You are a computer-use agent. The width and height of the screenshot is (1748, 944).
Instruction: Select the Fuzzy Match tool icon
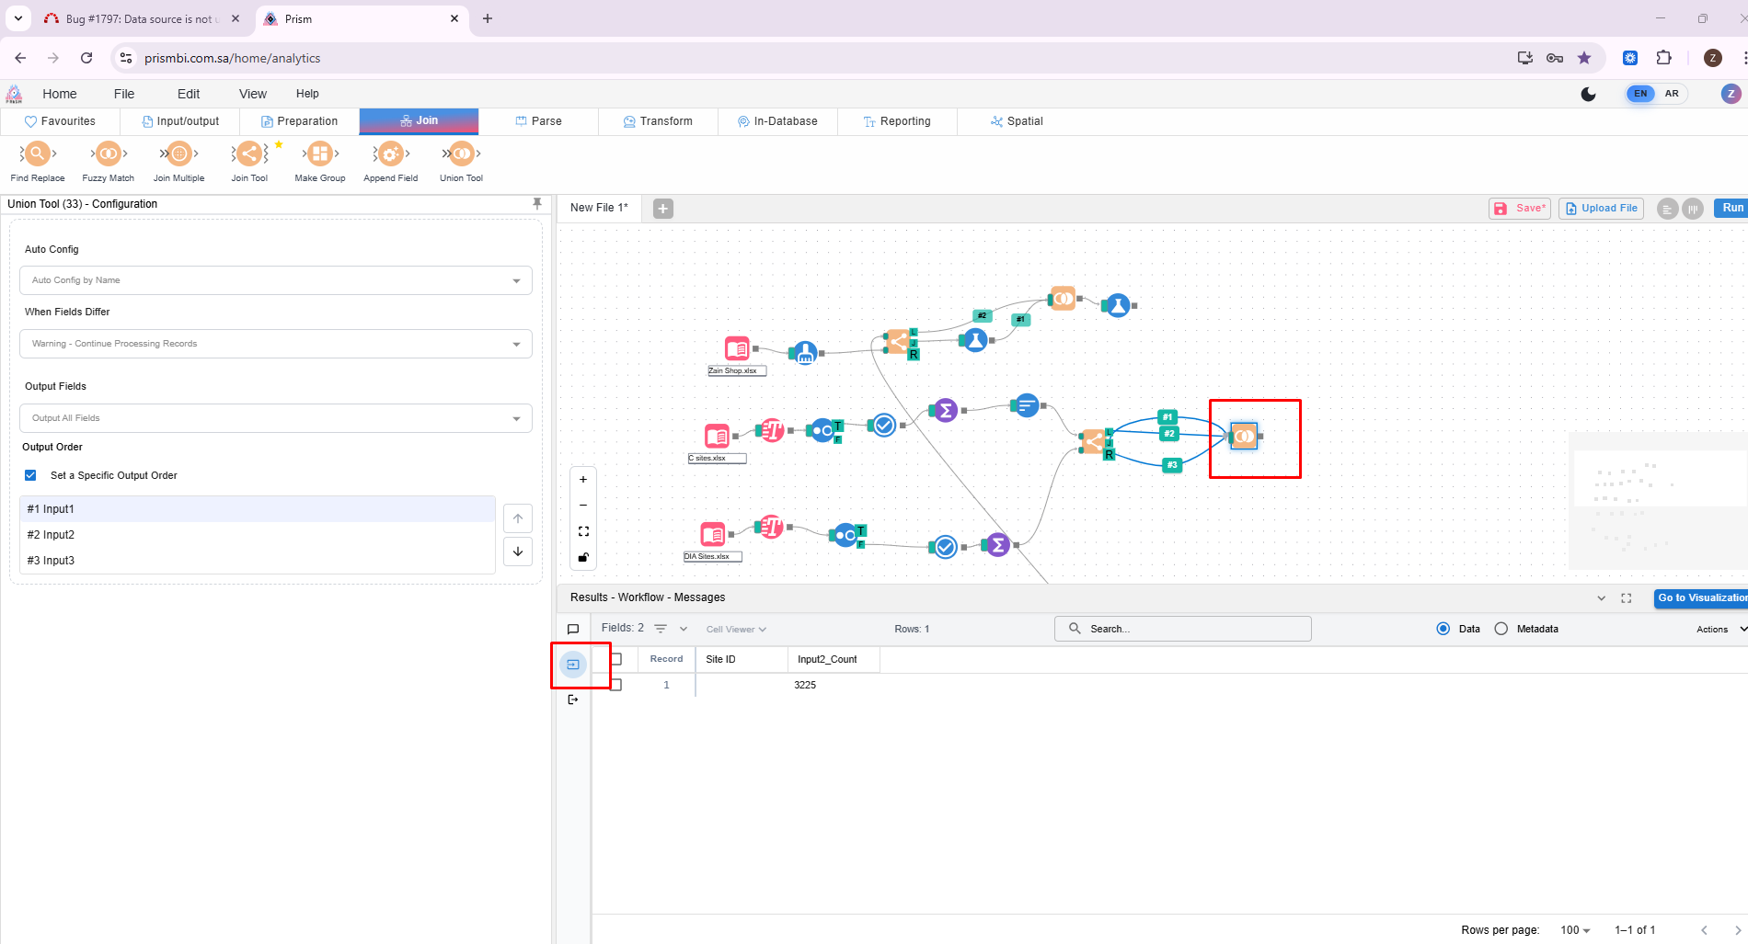point(108,154)
